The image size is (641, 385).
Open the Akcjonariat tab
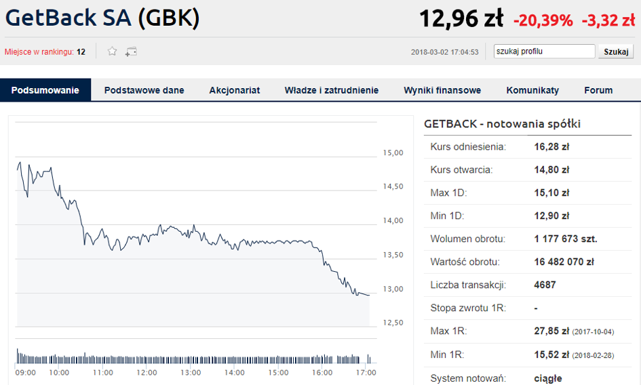235,90
